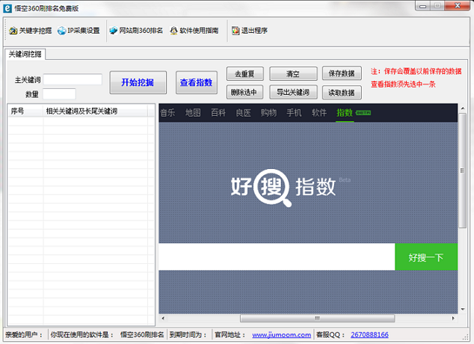Open 关键字挖掘 toolbar icon
Screen dimensions: 474x344
(13, 31)
